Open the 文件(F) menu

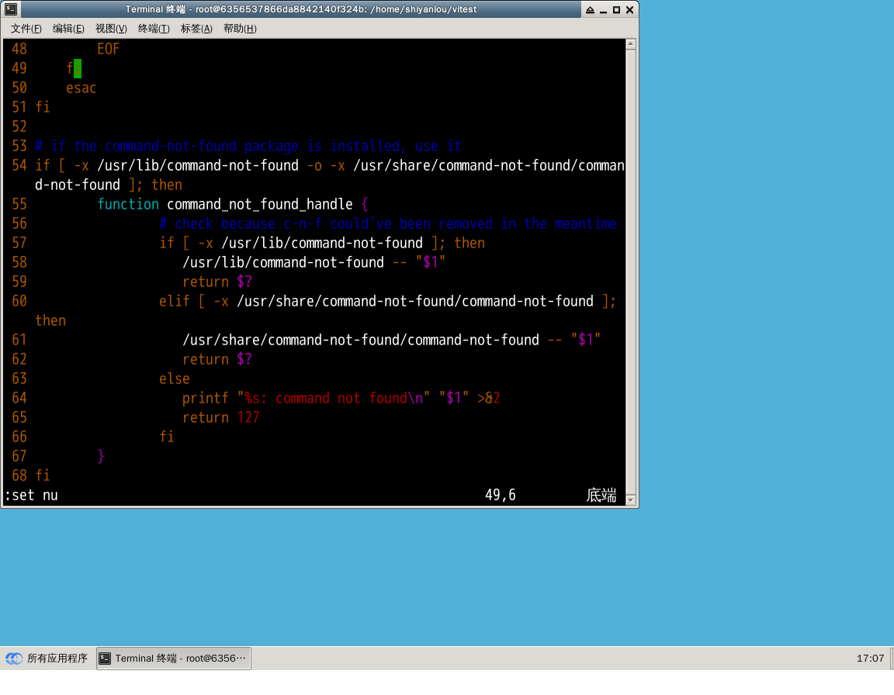coord(26,29)
